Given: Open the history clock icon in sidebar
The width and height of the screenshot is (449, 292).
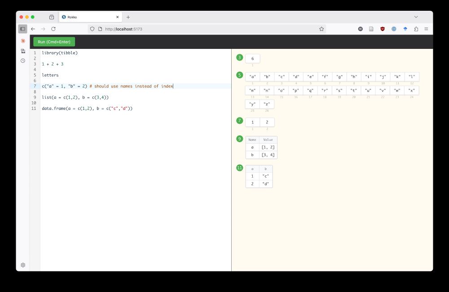Looking at the screenshot, I should click(x=23, y=61).
